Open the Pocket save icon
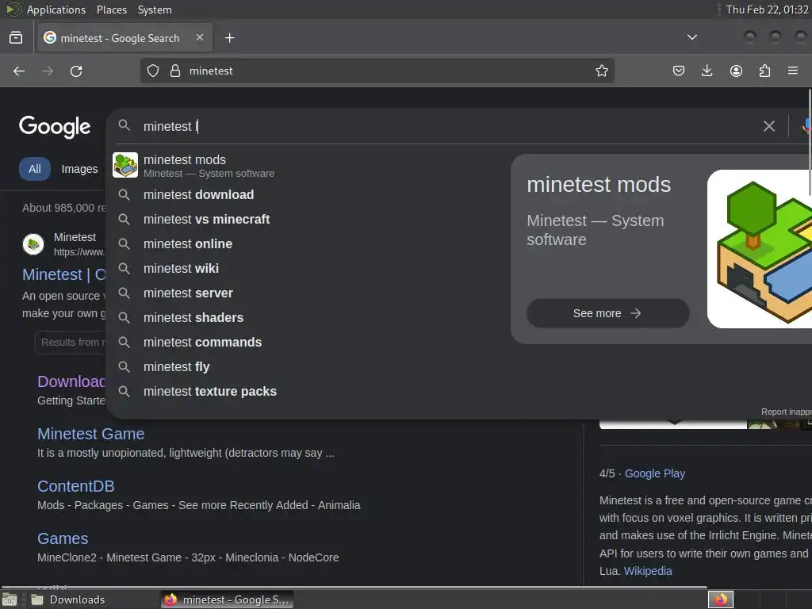This screenshot has width=812, height=609. [679, 71]
